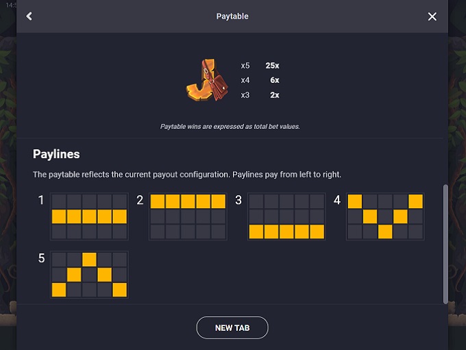Click the number 5 payline label
This screenshot has height=350, width=466.
pos(41,258)
